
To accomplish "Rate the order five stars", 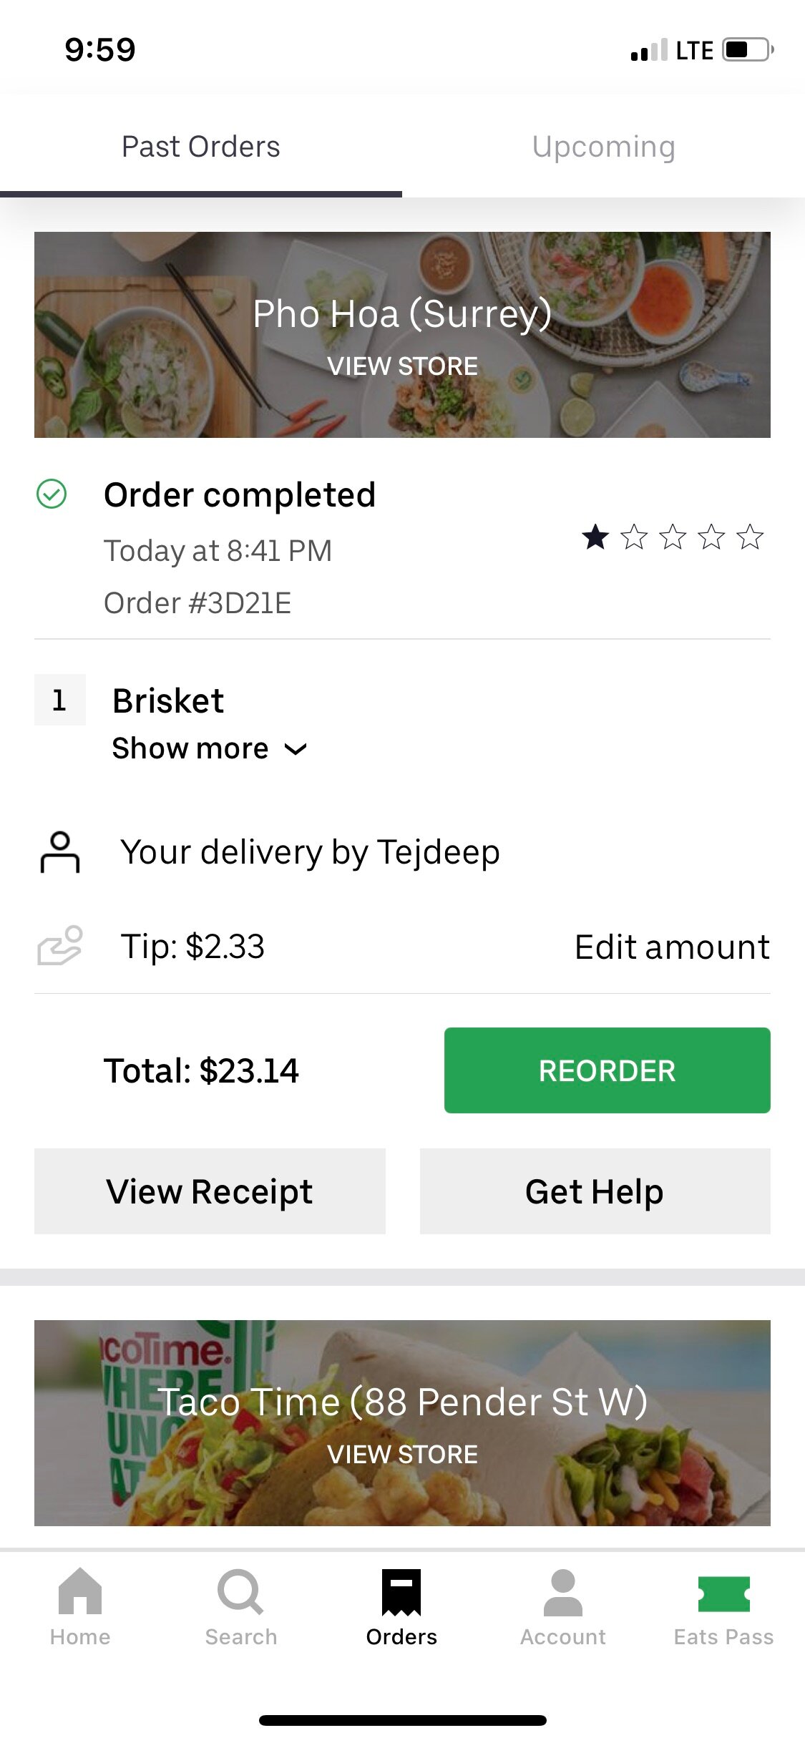I will (x=750, y=537).
